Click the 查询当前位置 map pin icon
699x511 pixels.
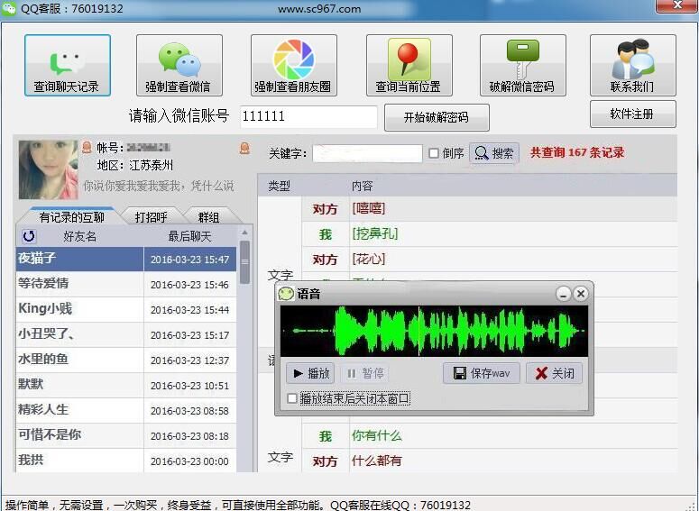point(409,59)
